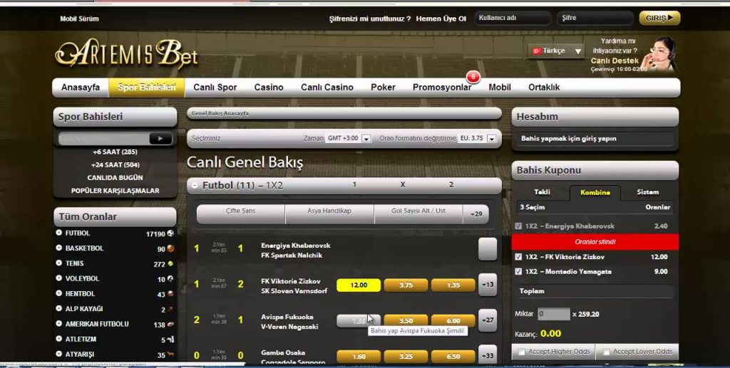The width and height of the screenshot is (730, 368).
Task: Click Hemen Üye Ol link
Action: click(x=441, y=19)
